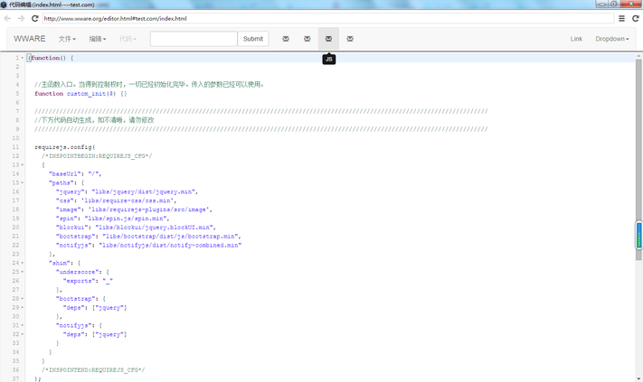Collapse the function fold arrow on line 1
The width and height of the screenshot is (643, 382).
pos(23,58)
